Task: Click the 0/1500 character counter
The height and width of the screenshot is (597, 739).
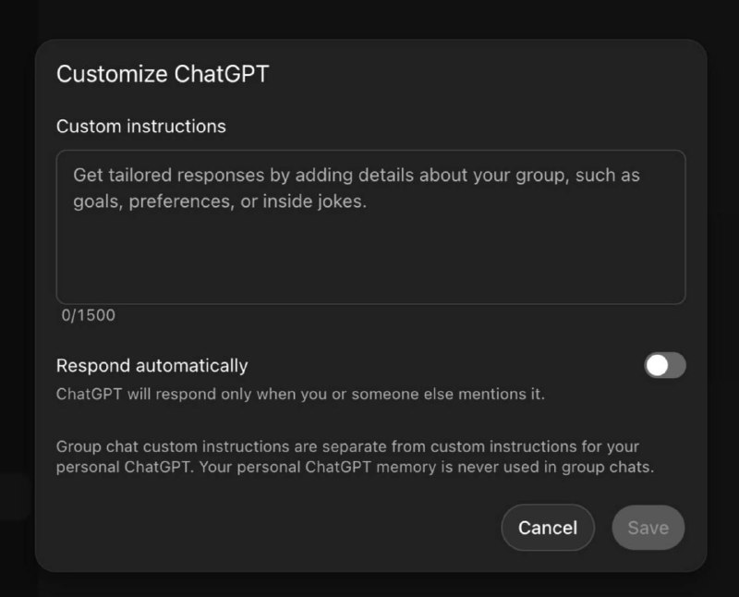Action: click(89, 315)
